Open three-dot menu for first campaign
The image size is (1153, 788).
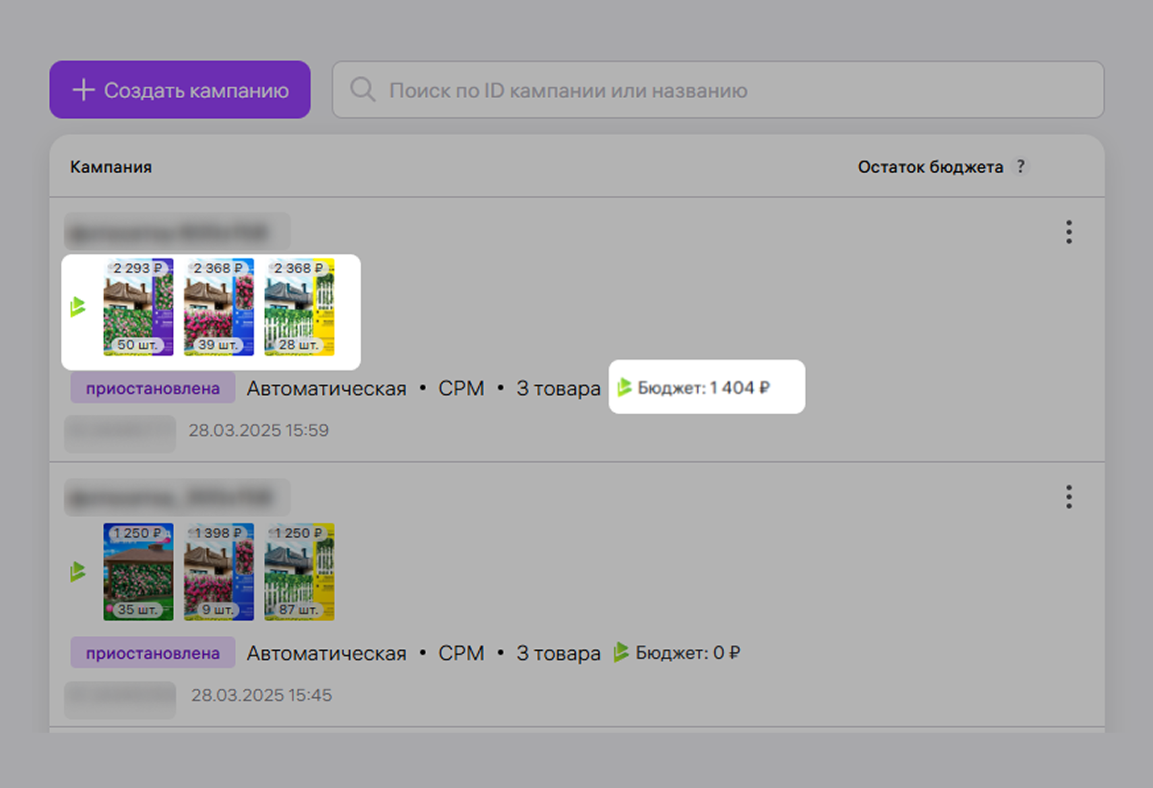pyautogui.click(x=1069, y=232)
